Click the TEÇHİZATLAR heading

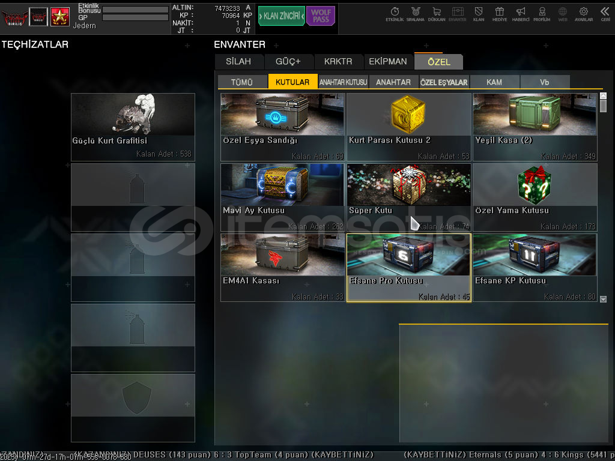[x=35, y=44]
